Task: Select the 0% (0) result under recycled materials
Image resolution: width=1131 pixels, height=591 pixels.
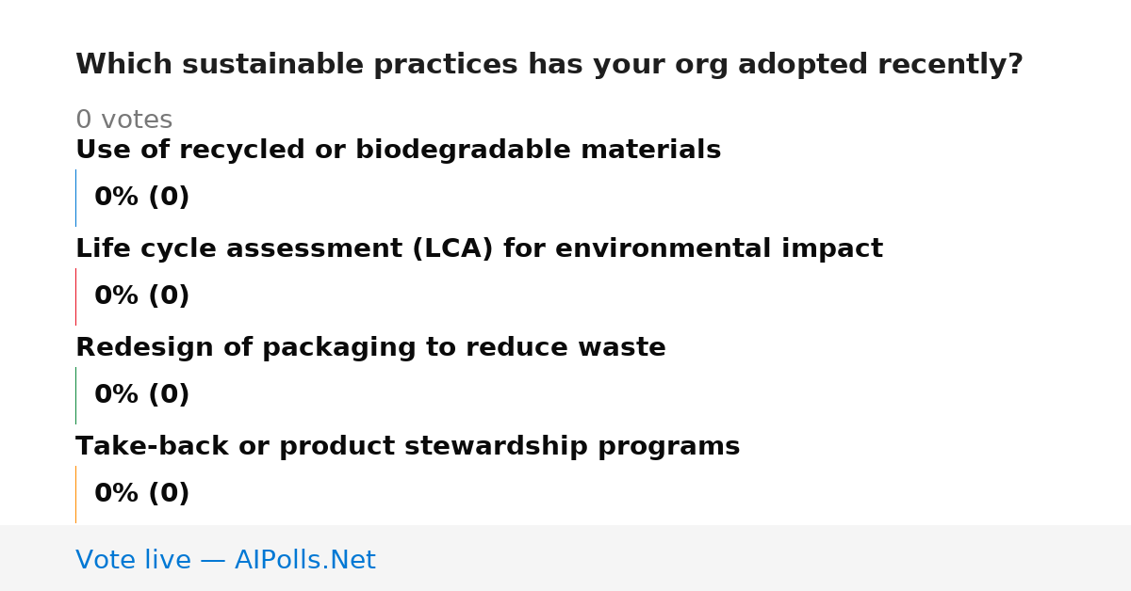Action: pos(141,198)
